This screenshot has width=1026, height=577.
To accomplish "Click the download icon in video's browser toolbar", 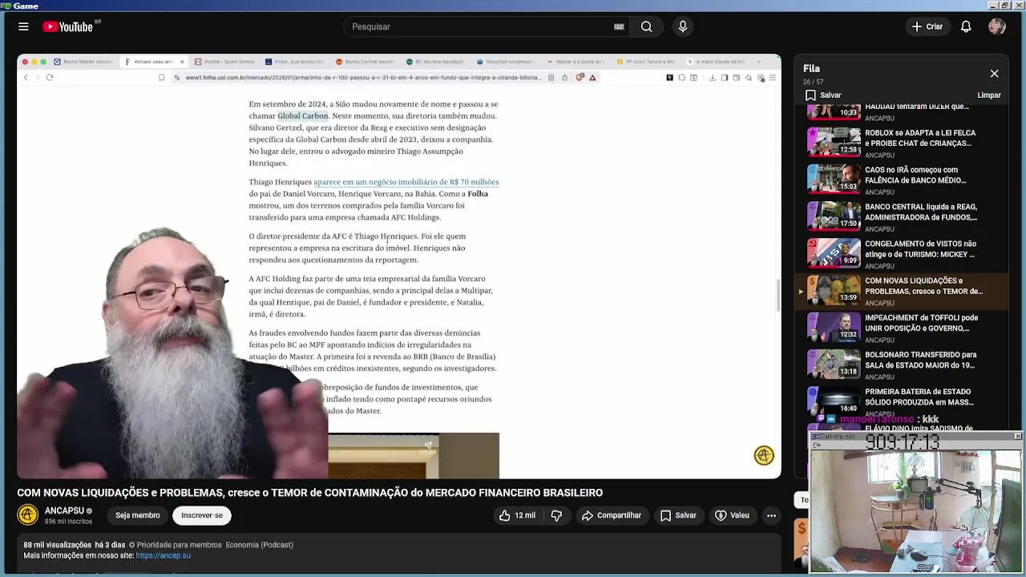I will (x=713, y=78).
